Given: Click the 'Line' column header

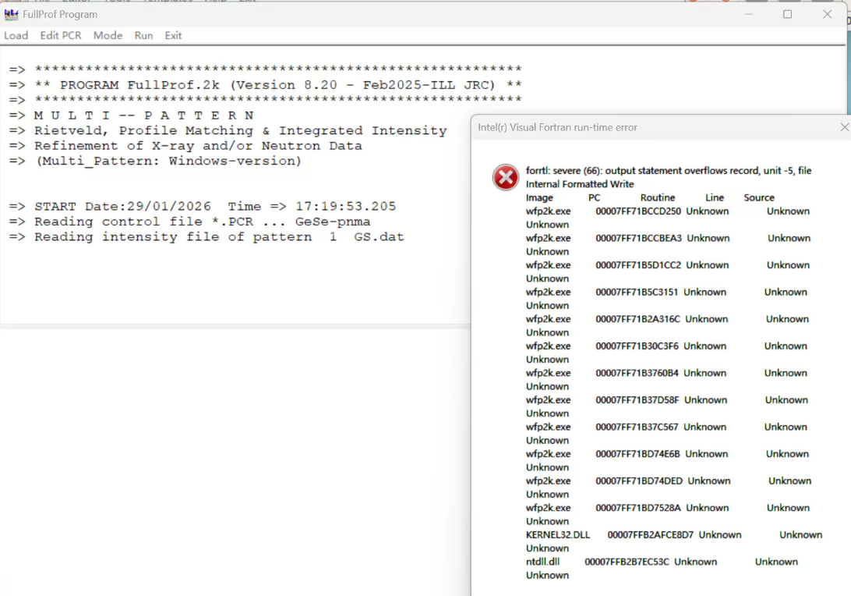Looking at the screenshot, I should pyautogui.click(x=715, y=198).
